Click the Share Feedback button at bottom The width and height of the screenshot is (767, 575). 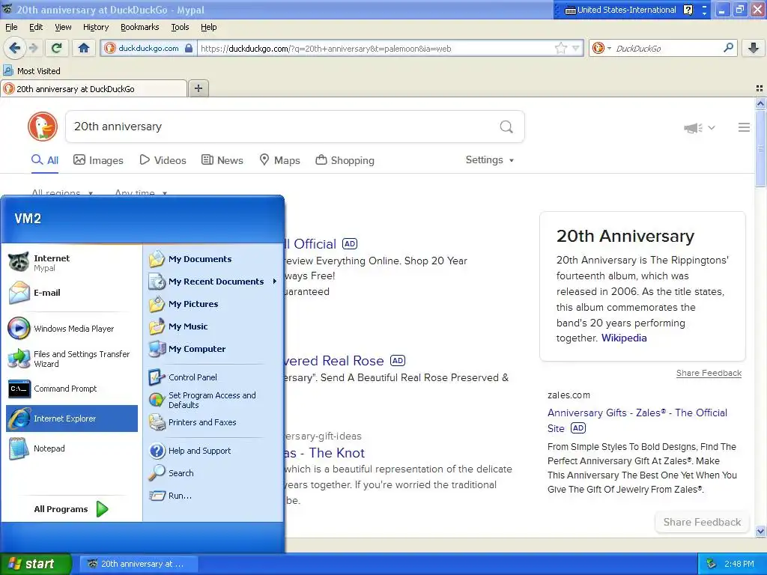pyautogui.click(x=702, y=522)
